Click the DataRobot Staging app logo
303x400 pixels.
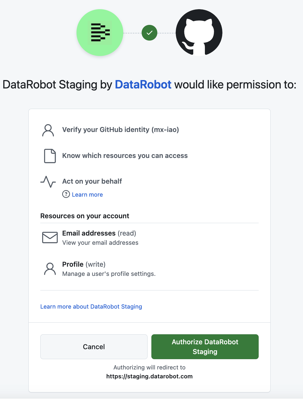pyautogui.click(x=100, y=33)
